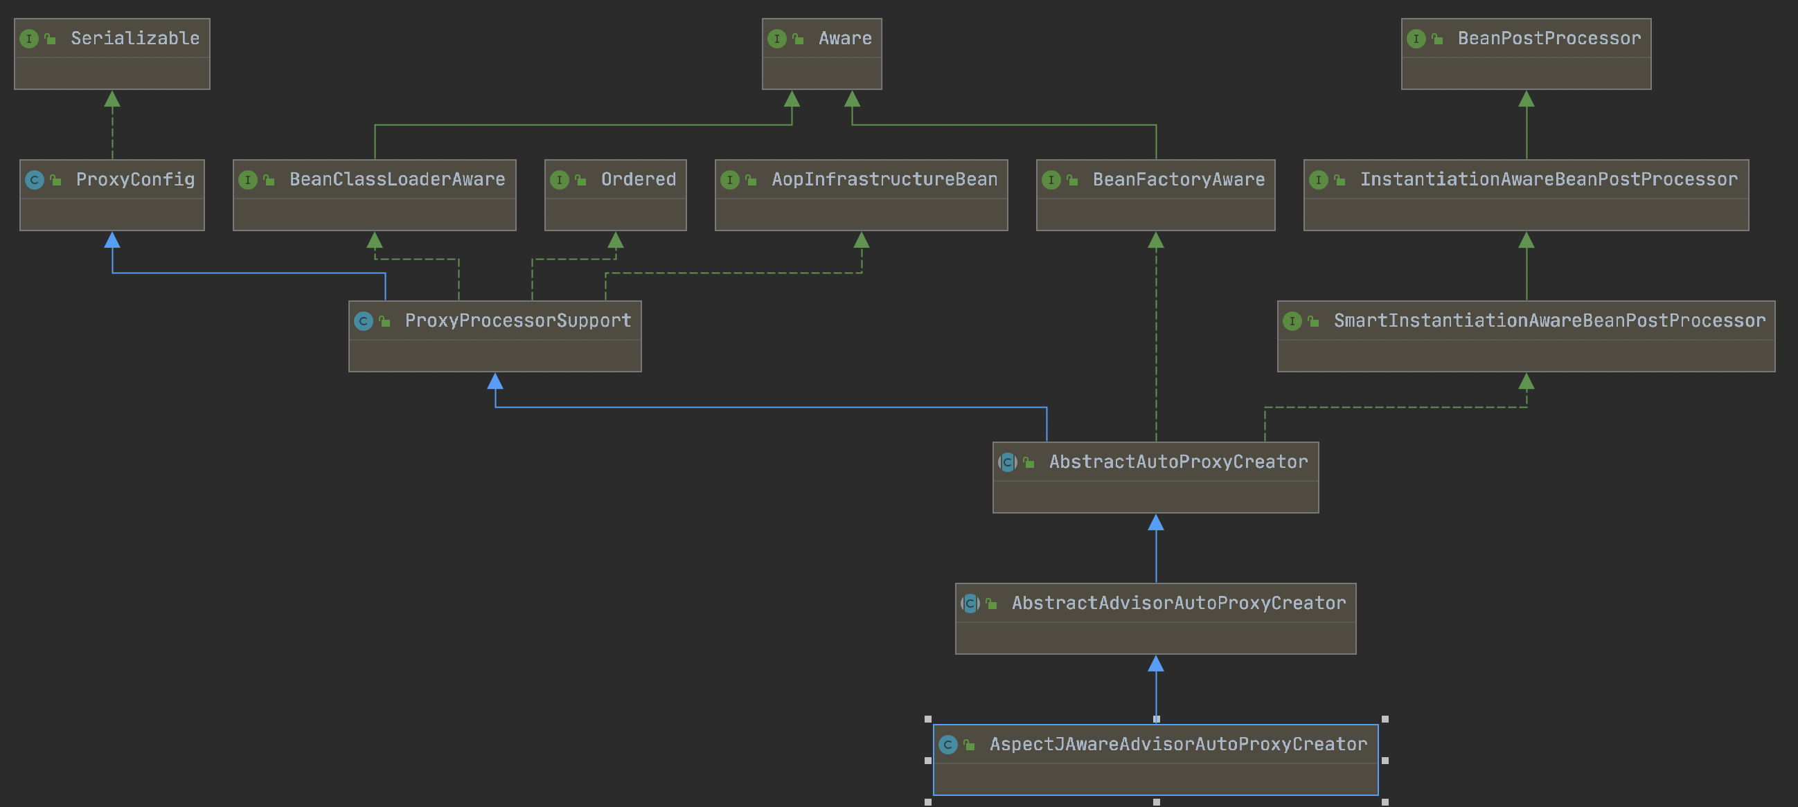Click the visibility lock icon beside AspectJAwareAdvisorAutoProxyCreator

tap(970, 745)
